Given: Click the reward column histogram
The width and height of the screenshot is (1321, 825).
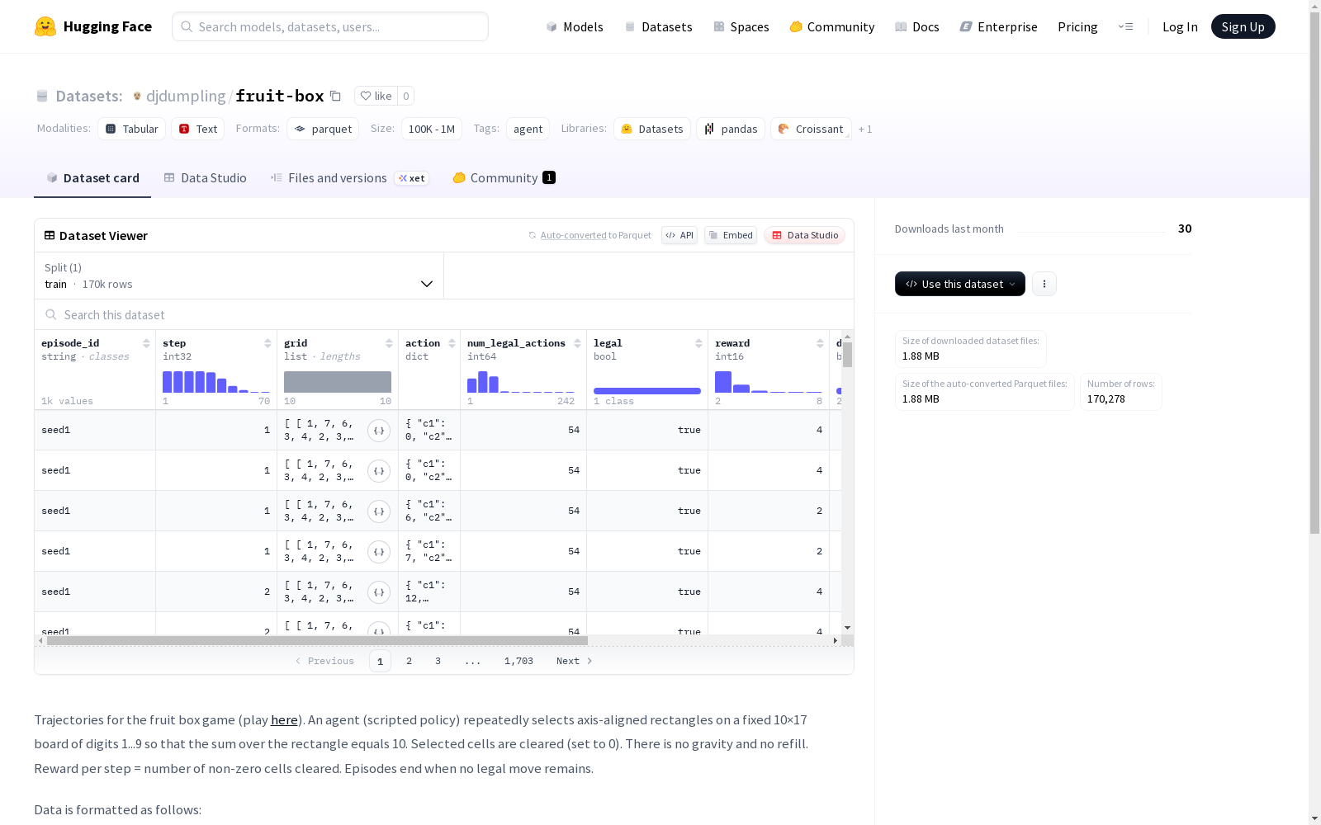Looking at the screenshot, I should (769, 382).
